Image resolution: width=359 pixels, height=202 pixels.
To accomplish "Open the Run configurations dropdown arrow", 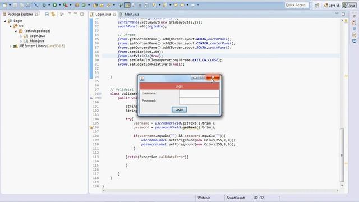I will tap(60, 5).
